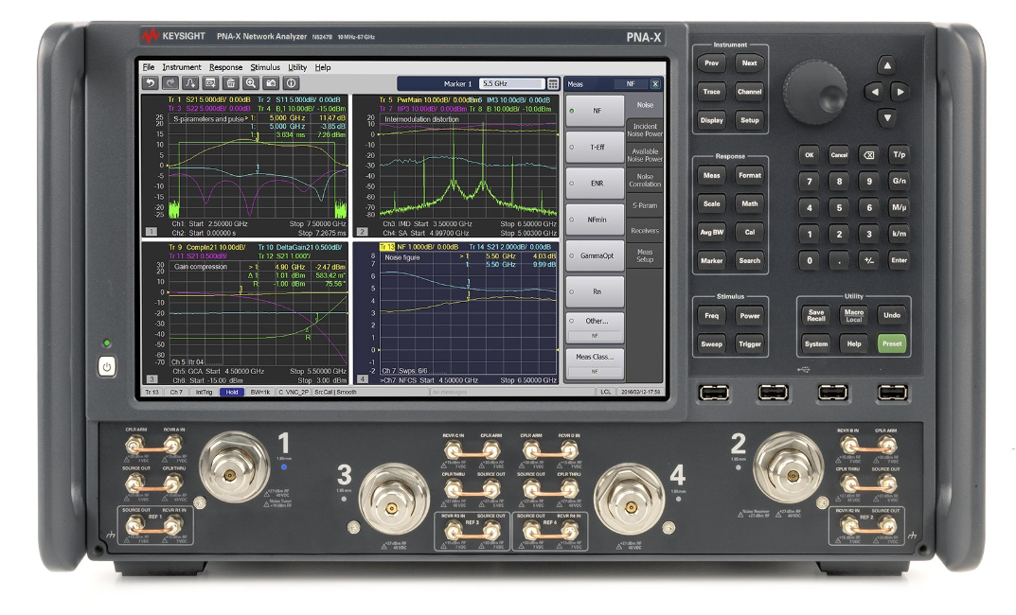This screenshot has width=1016, height=615.
Task: Select window number 4 label in the noise figure plot
Action: pyautogui.click(x=363, y=379)
